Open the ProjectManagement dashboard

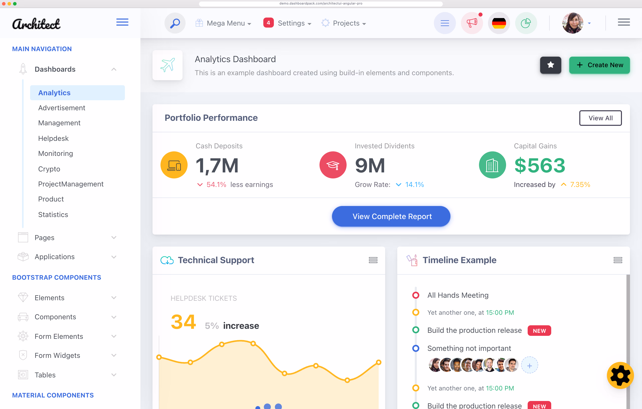click(x=71, y=184)
